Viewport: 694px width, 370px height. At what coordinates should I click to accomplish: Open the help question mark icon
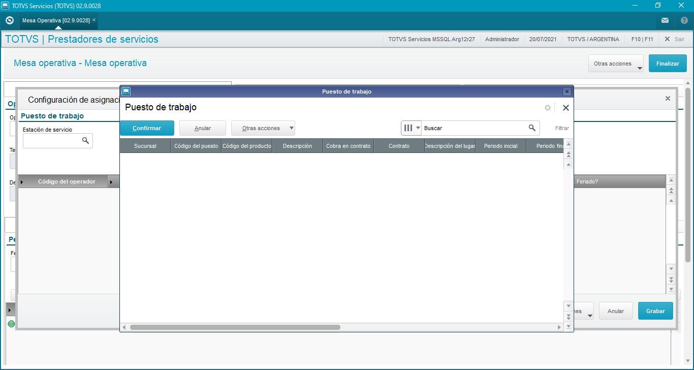pyautogui.click(x=684, y=20)
